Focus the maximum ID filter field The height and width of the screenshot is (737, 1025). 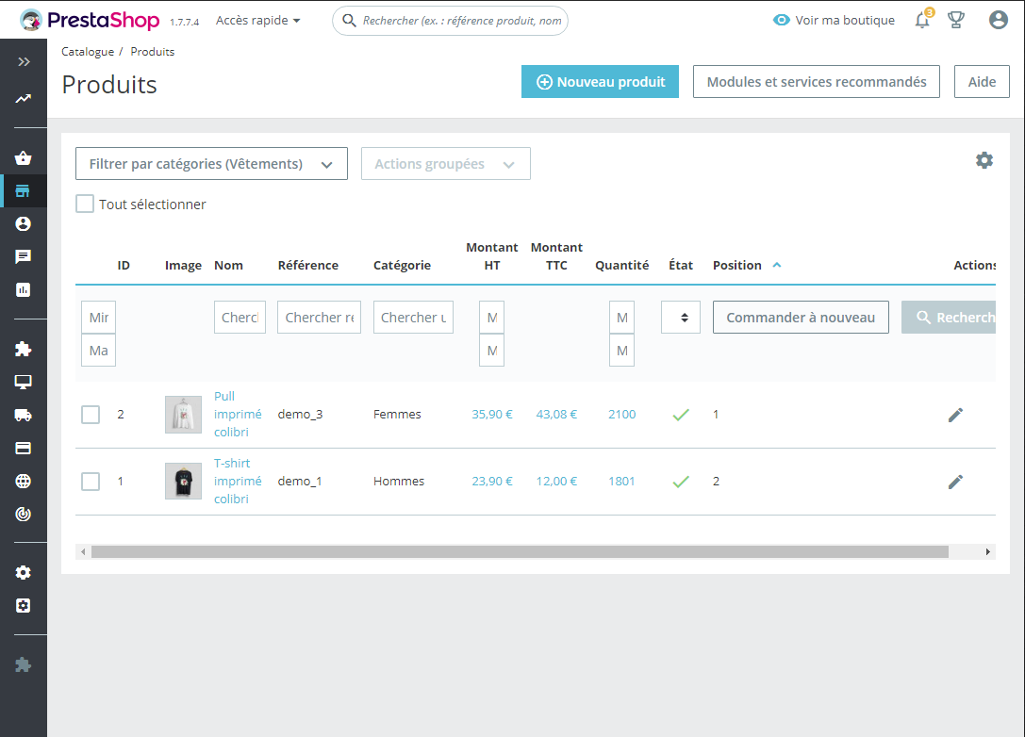coord(99,351)
